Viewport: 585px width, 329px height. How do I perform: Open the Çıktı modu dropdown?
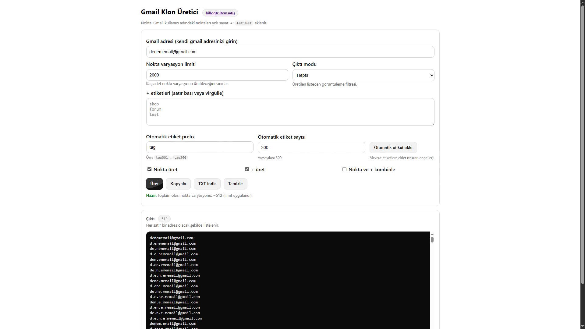point(363,75)
